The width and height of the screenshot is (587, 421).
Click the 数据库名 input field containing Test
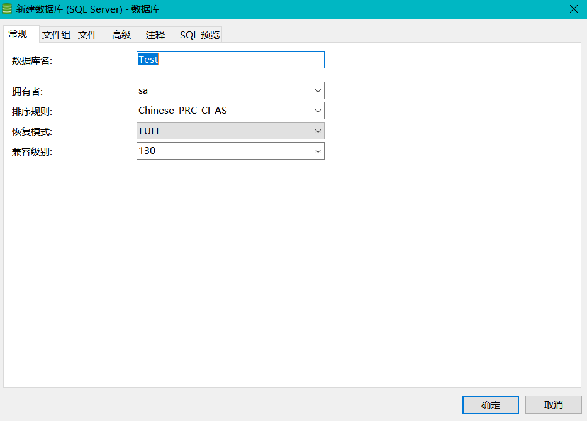[230, 60]
